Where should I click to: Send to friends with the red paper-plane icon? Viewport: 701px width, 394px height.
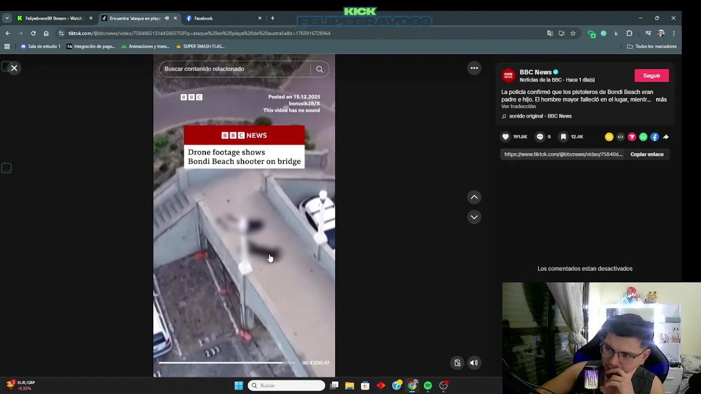(x=632, y=137)
